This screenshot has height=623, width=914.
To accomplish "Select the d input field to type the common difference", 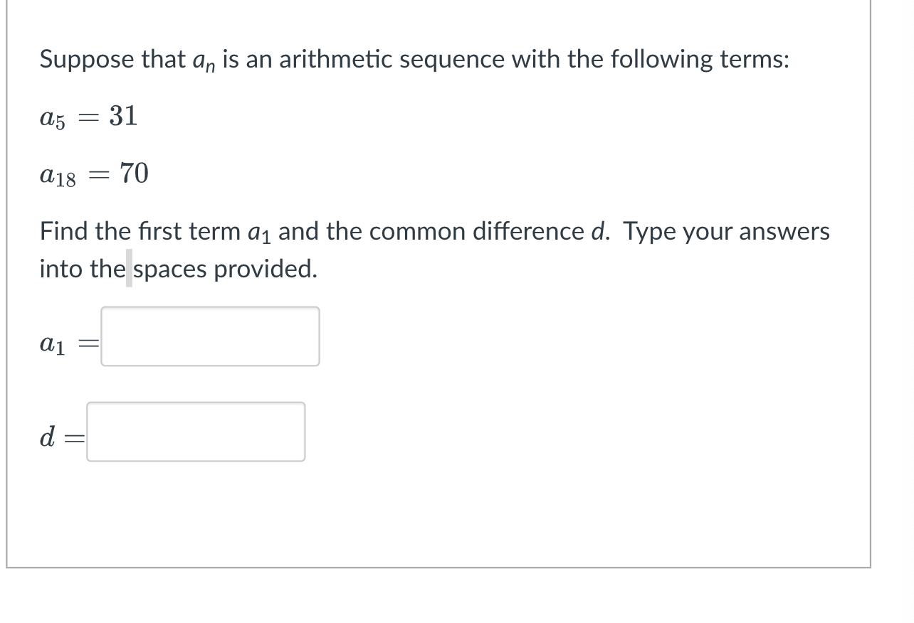I will (195, 432).
